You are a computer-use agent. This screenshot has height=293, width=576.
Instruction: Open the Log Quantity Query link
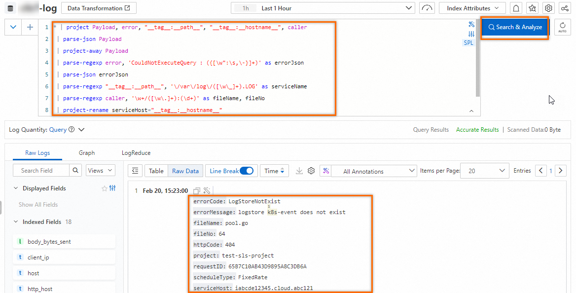pos(58,129)
